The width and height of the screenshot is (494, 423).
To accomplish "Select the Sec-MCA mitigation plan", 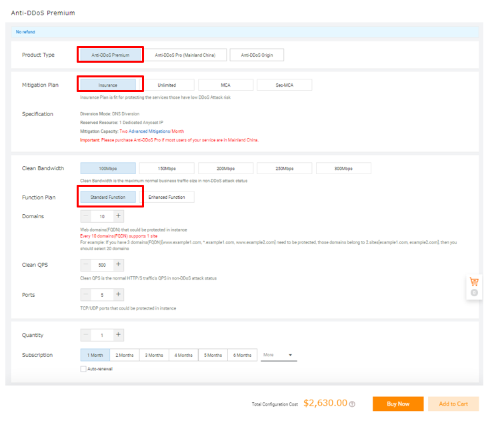I will point(284,85).
